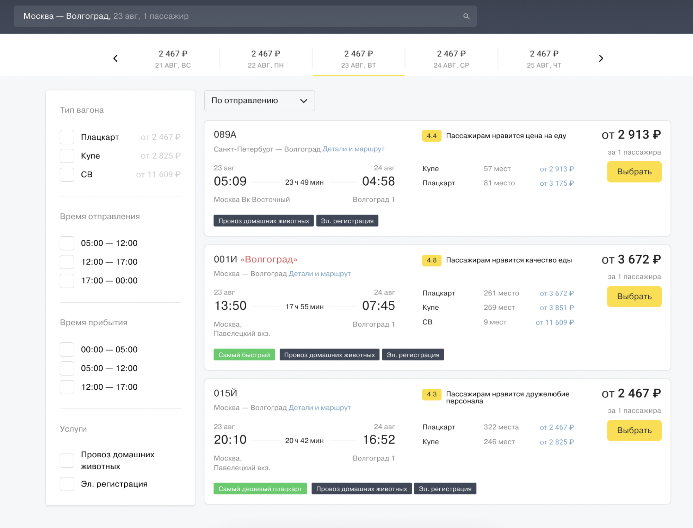Toggle the Эл. регистрация service filter
Viewport: 693px width, 528px height.
tap(67, 484)
